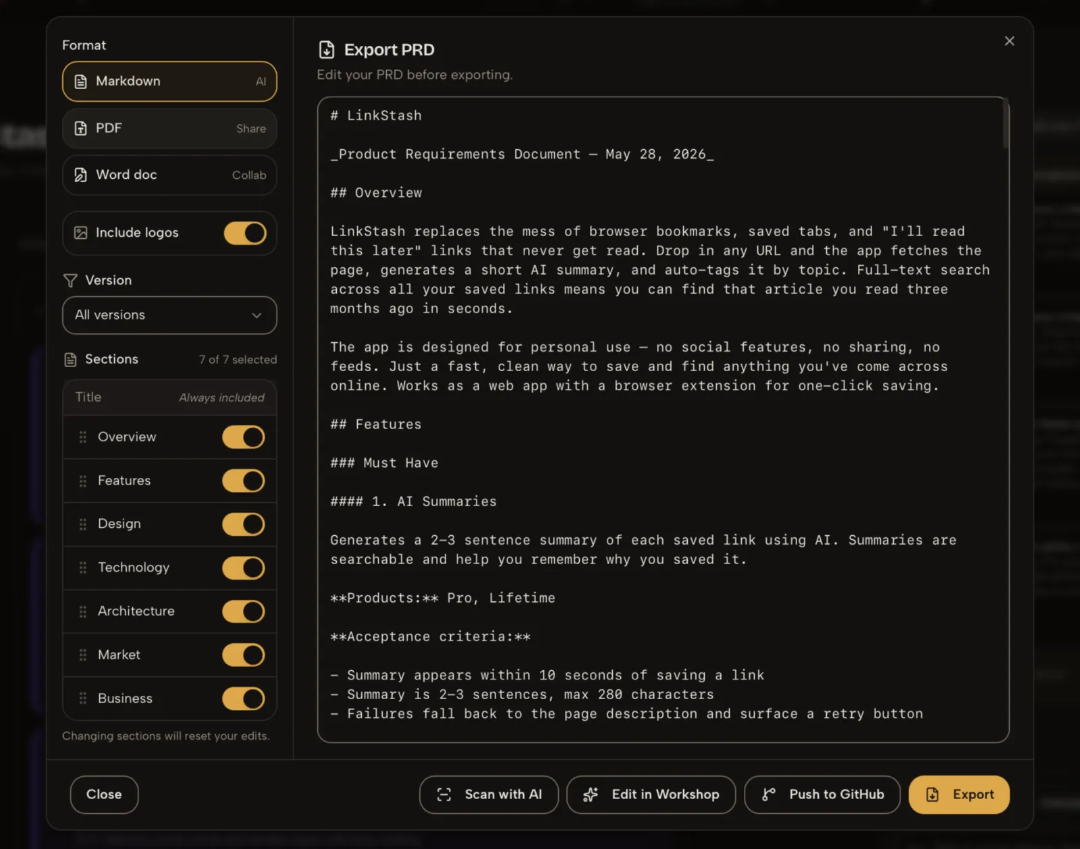The image size is (1080, 849).
Task: Click the Scan with AI button
Action: tap(489, 794)
